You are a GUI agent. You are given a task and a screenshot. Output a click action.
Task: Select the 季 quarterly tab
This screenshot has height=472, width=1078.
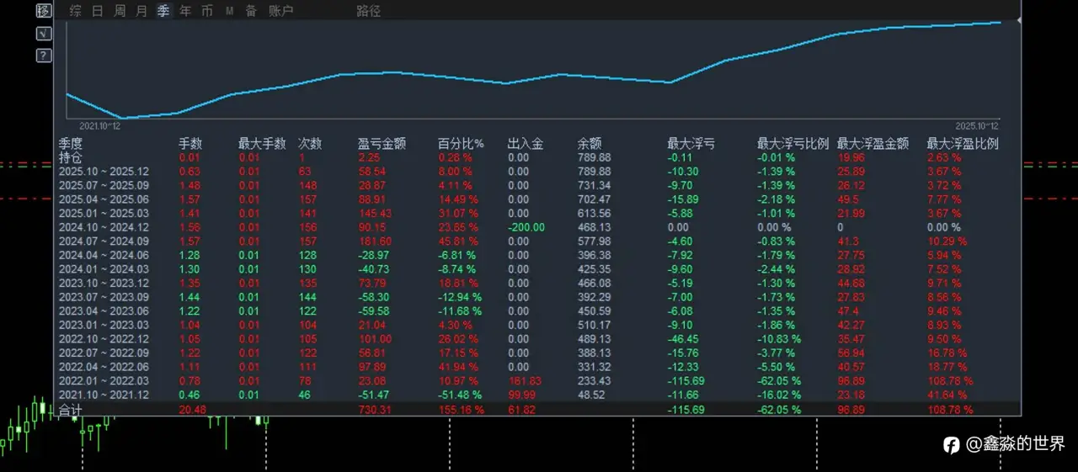tap(163, 11)
